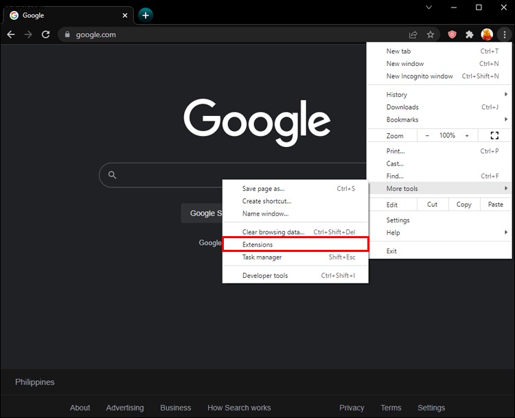Open Clear browsing data...

click(x=295, y=232)
